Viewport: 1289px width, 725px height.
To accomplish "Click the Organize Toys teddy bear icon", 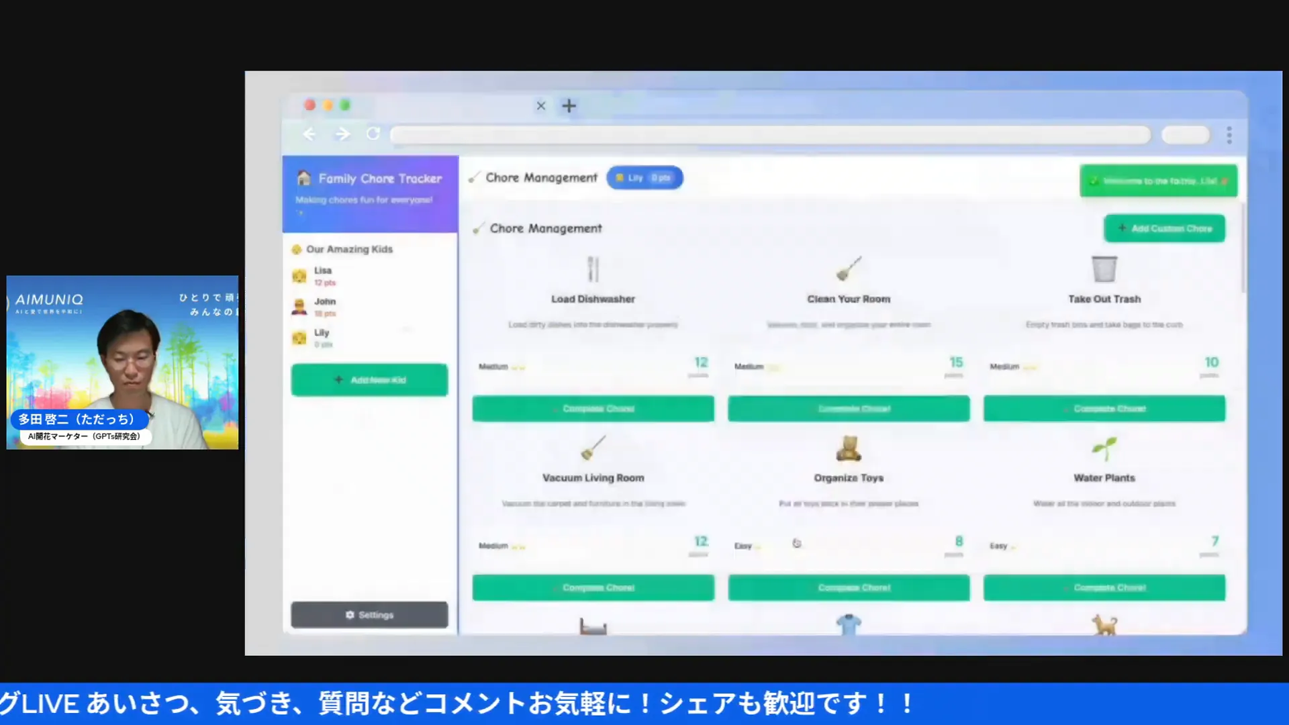I will click(849, 448).
